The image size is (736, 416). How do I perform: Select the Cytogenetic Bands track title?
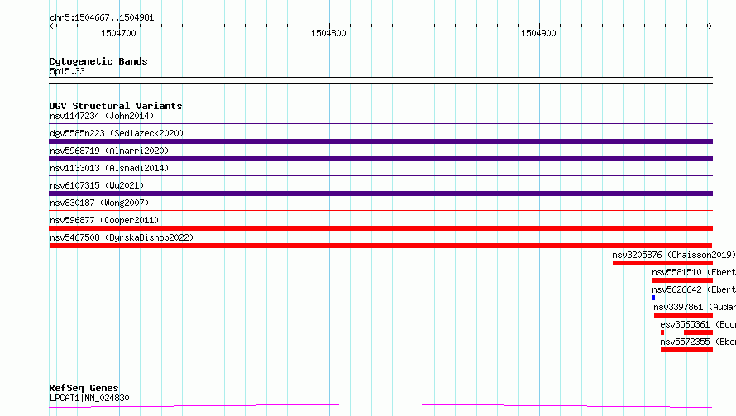(x=98, y=61)
